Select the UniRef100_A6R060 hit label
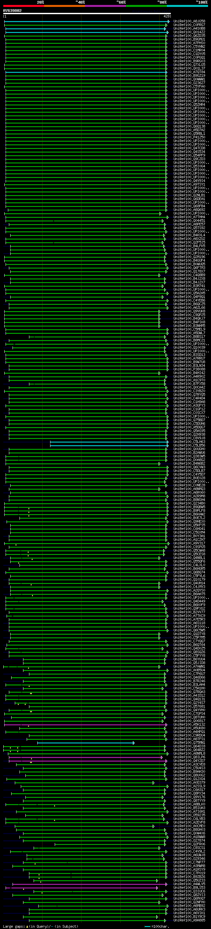 (189, 493)
